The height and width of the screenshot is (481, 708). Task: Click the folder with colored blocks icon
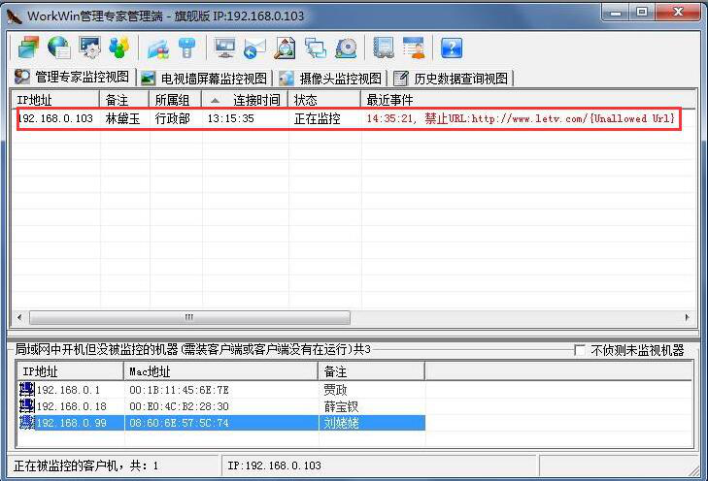158,48
